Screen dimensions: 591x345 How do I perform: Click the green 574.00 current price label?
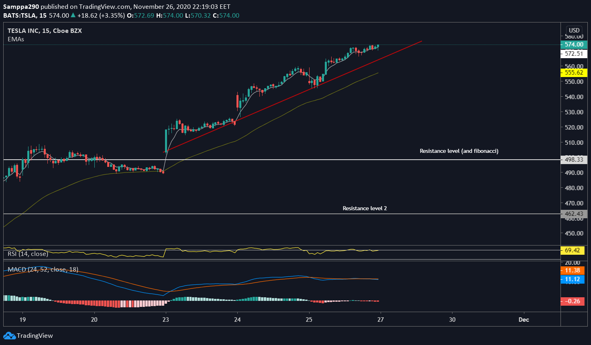[574, 45]
